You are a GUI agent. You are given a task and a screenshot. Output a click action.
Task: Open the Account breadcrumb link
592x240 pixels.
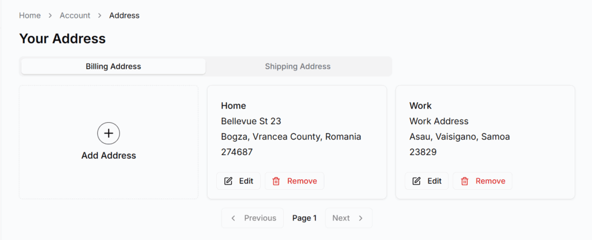(x=75, y=16)
